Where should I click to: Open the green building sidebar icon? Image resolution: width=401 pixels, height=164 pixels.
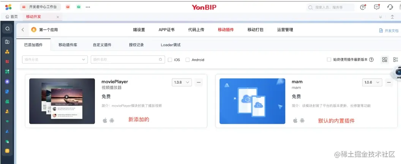(8, 102)
